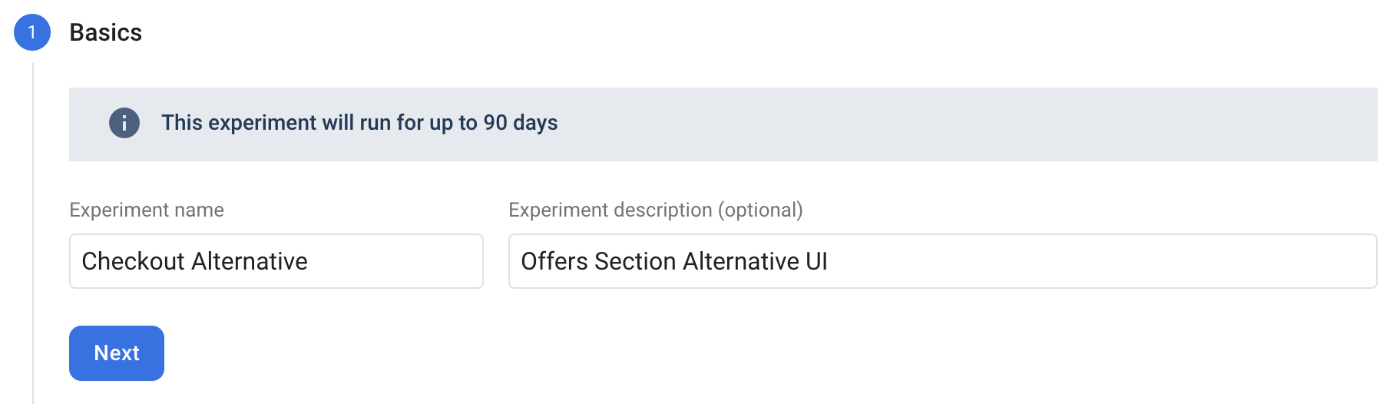Click the Experiment description (optional) label
The image size is (1393, 404).
[x=655, y=210]
